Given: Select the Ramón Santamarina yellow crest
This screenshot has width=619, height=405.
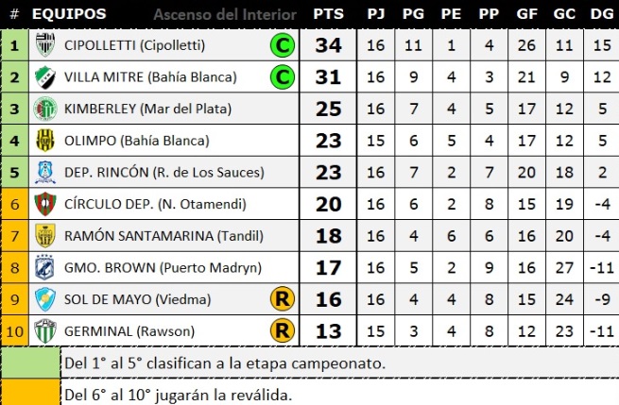Looking at the screenshot, I should 45,235.
